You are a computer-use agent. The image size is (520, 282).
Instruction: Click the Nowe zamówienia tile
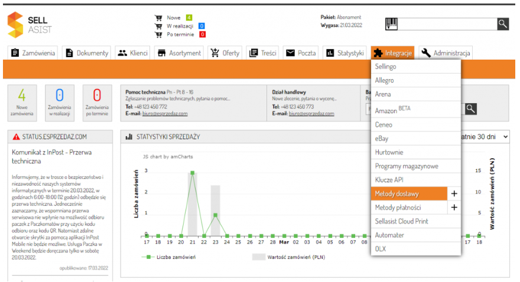(x=22, y=101)
